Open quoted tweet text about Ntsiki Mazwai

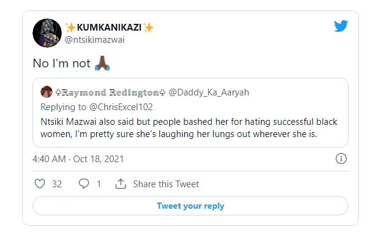(189, 128)
